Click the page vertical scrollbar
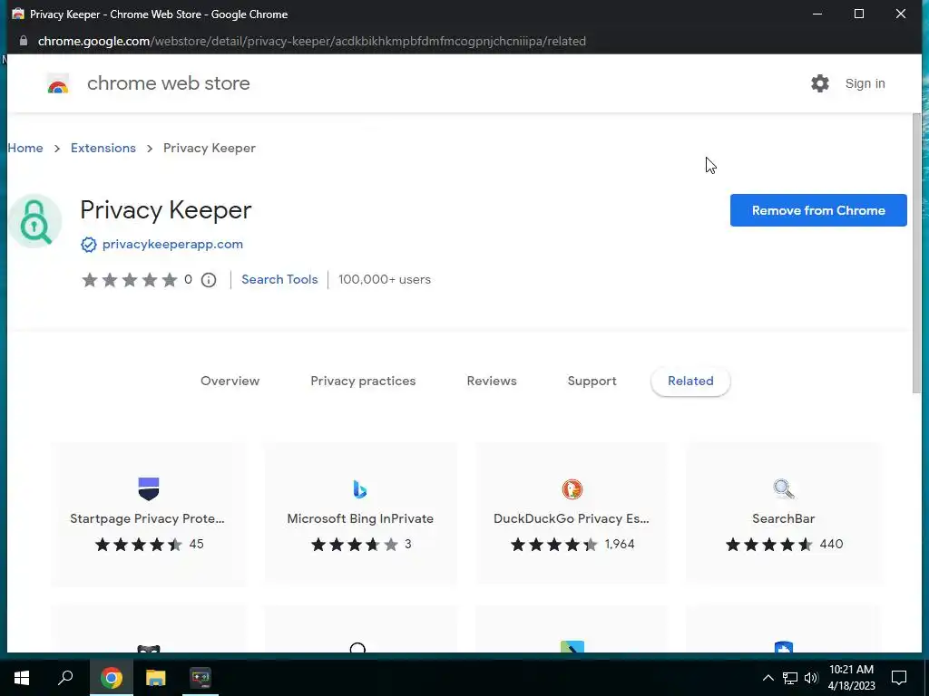 [x=916, y=253]
